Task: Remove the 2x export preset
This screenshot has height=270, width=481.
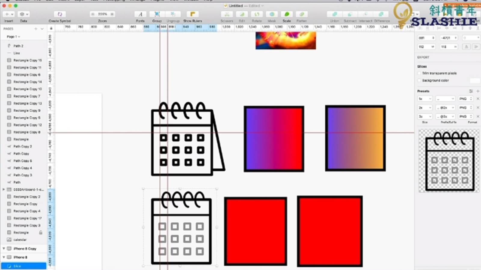Action: [x=478, y=107]
